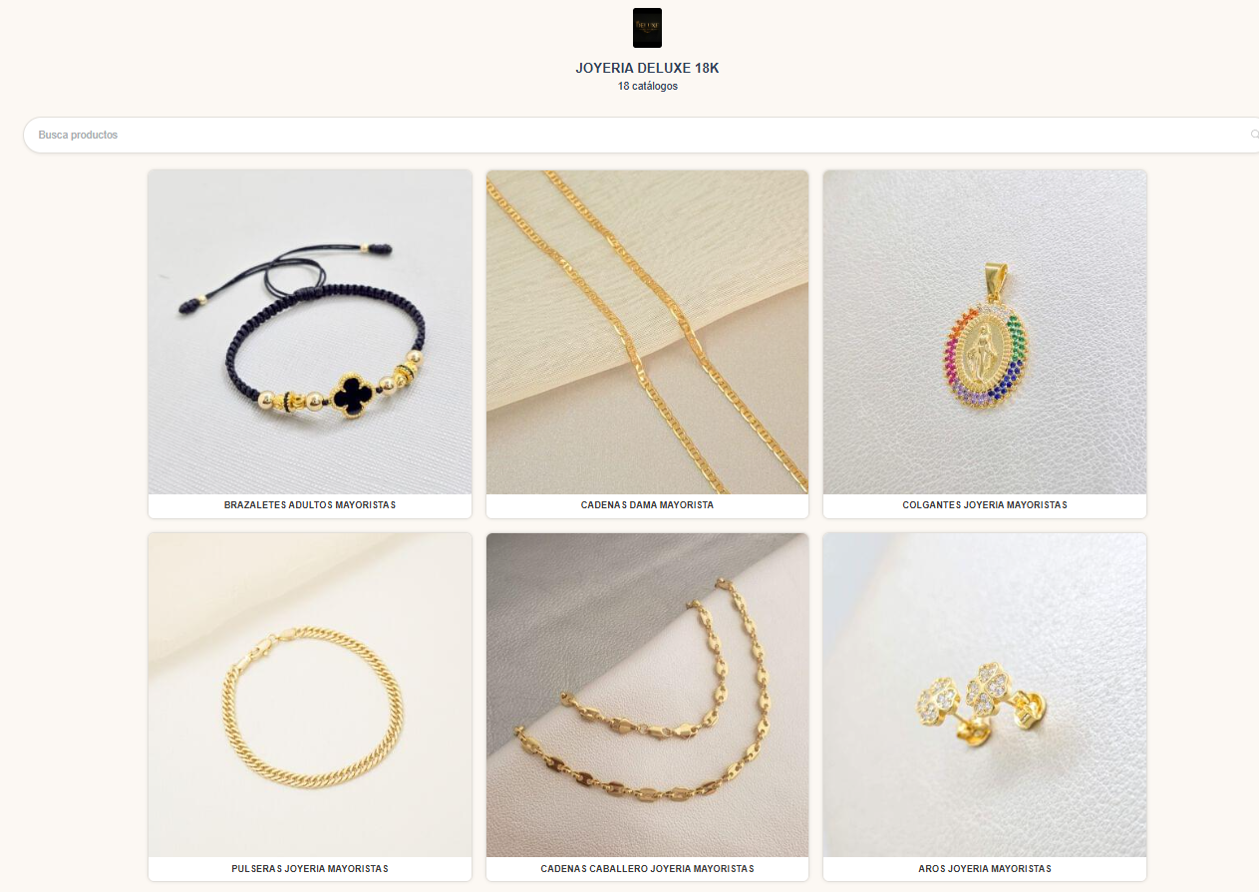Open the men's mariner chain catalog image

tap(647, 695)
